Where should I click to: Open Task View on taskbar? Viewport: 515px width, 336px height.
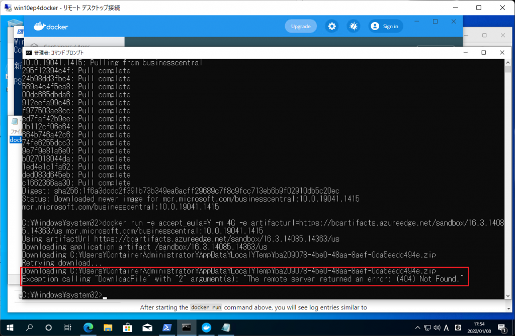pyautogui.click(x=68, y=327)
